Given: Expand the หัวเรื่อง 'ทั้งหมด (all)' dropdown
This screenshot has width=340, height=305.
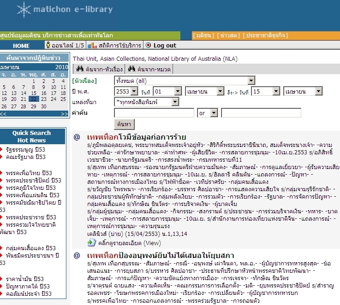Looking at the screenshot, I should click(251, 81).
